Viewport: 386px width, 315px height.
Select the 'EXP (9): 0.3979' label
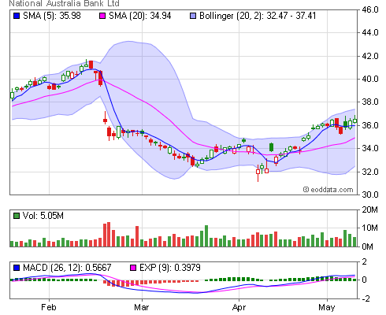click(170, 268)
